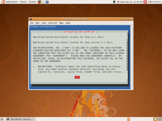
Task: Click the 'Configuring sun-java6-bin' title
Action: pyautogui.click(x=79, y=32)
